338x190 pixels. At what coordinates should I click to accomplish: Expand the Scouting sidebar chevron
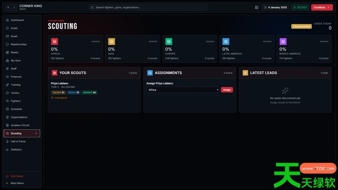(36, 133)
